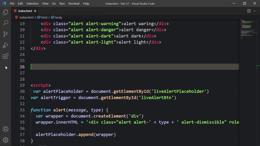Image resolution: width=260 pixels, height=146 pixels.
Task: Click the opening script tag
Action: coord(41,85)
